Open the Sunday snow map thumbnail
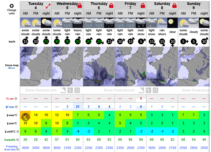The height and width of the screenshot is (152, 211). pyautogui.click(x=194, y=66)
